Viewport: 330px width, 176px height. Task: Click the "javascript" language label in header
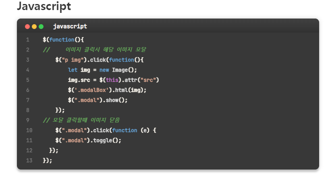[x=70, y=27]
